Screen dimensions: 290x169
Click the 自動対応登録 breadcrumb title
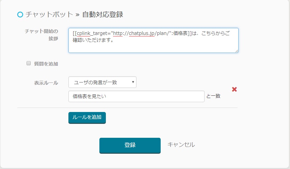click(x=103, y=15)
